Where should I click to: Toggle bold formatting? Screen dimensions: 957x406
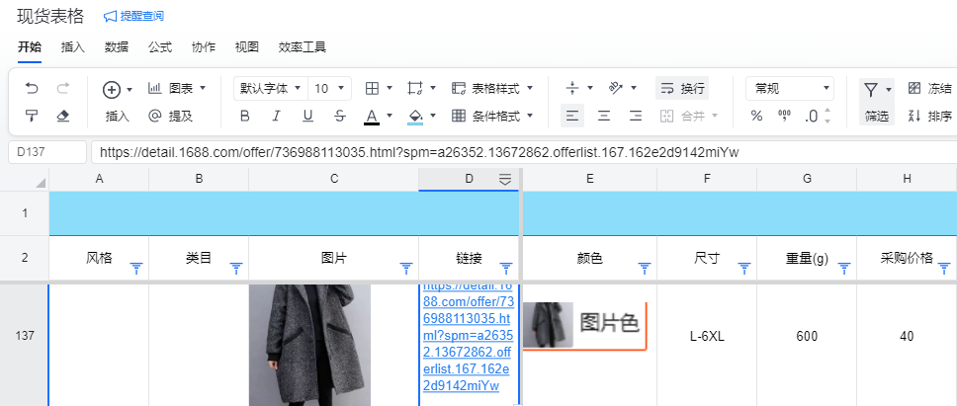[x=245, y=116]
